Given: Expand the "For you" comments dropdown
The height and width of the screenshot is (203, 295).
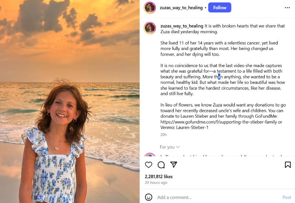Looking at the screenshot, I should 170,147.
